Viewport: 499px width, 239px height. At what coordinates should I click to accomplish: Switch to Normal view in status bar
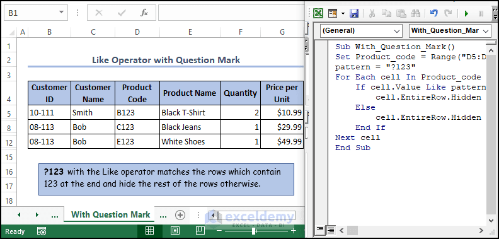click(149, 231)
